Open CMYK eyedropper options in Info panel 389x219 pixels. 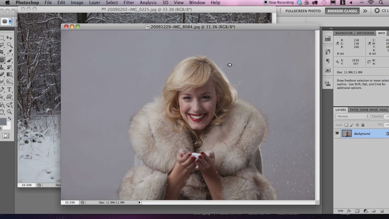coord(369,43)
